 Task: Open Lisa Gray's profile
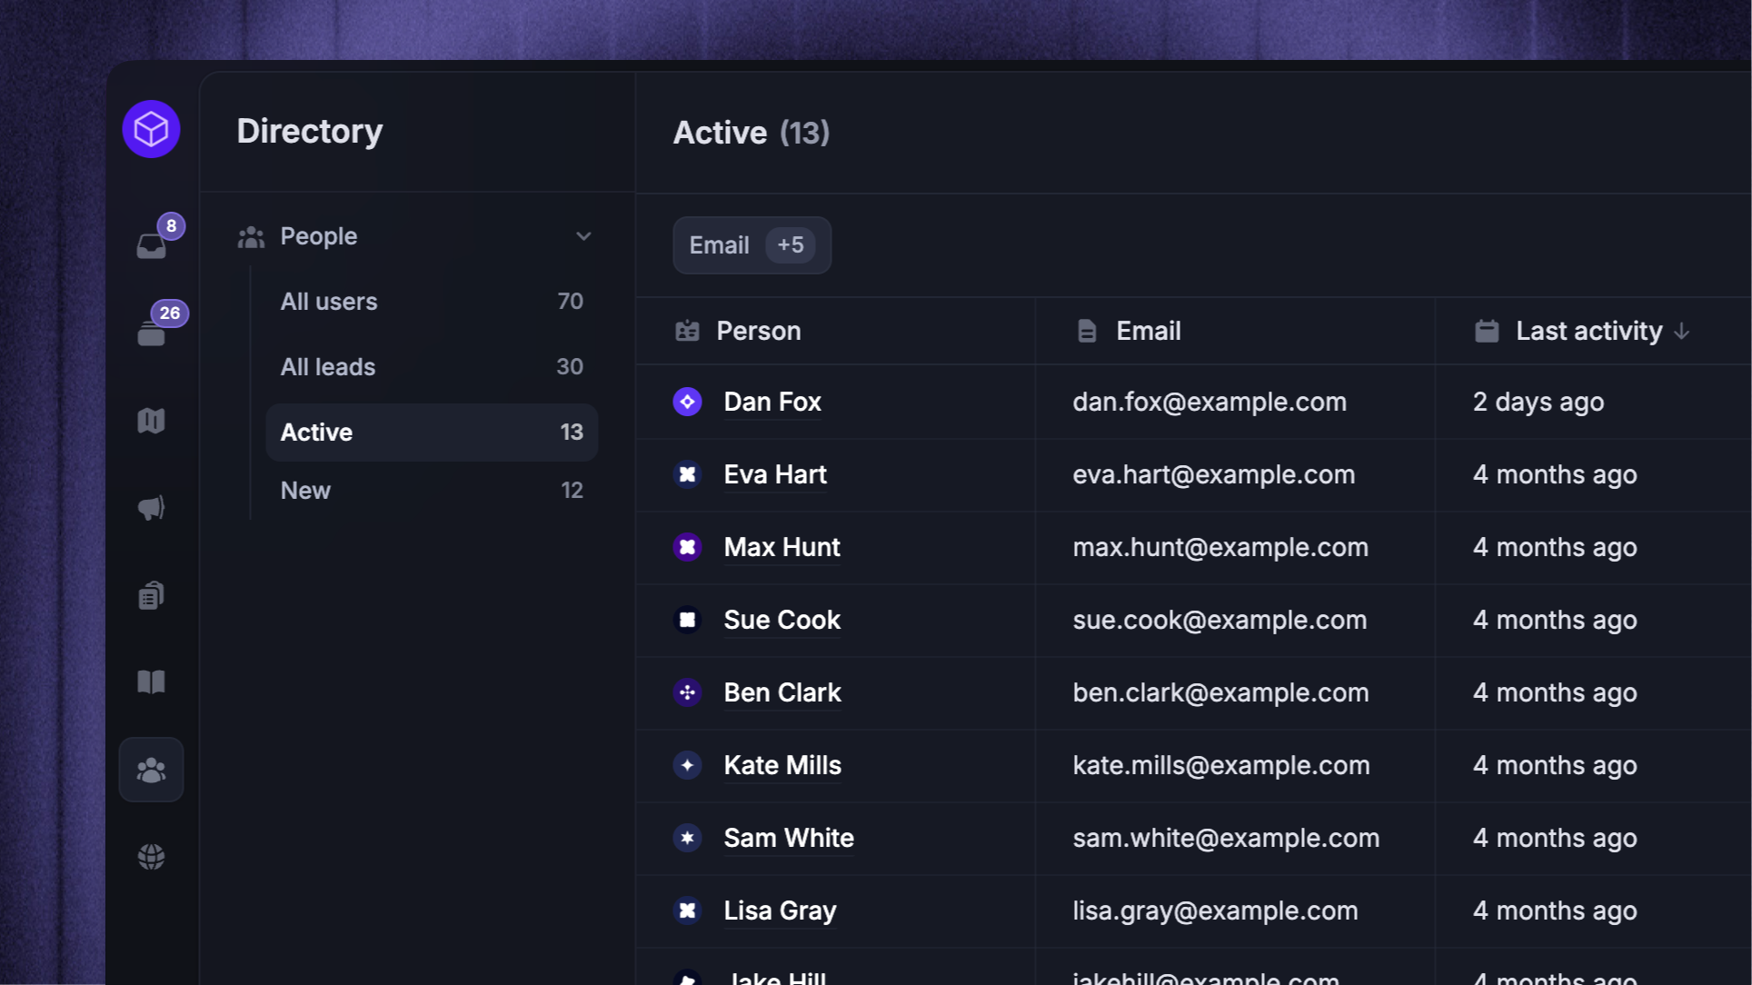click(780, 910)
